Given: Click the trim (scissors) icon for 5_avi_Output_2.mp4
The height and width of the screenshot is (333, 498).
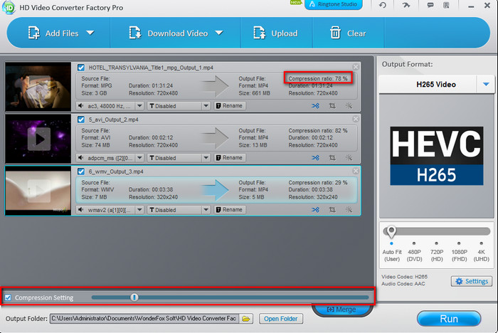Looking at the screenshot, I should pos(315,157).
